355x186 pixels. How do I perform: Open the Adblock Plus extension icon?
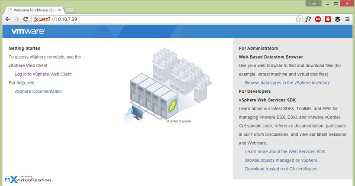click(318, 19)
